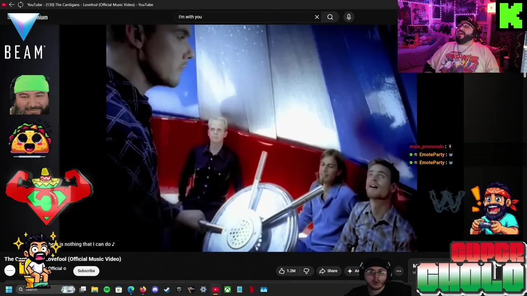The width and height of the screenshot is (527, 296).
Task: Launch File Explorer from the taskbar
Action: [95, 289]
